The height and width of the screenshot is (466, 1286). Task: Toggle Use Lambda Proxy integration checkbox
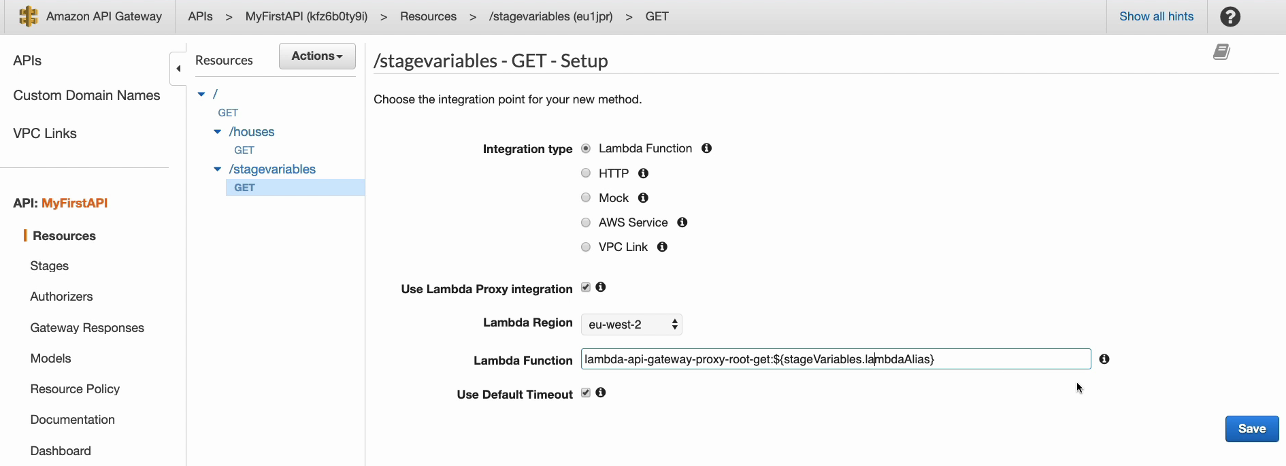[586, 288]
